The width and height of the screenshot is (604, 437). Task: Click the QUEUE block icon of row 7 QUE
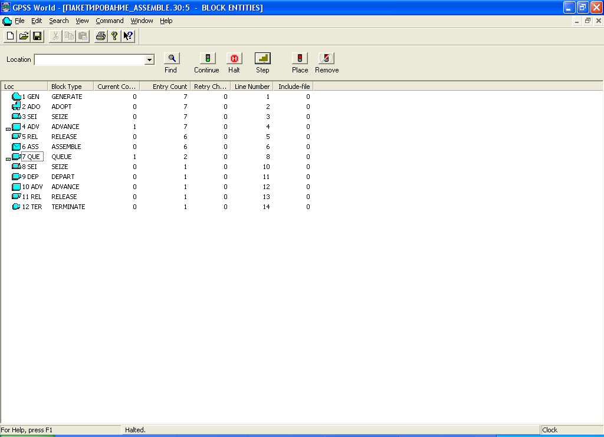click(x=16, y=157)
